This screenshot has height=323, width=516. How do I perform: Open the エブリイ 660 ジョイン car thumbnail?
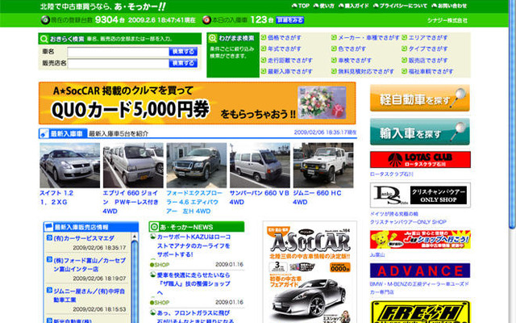point(133,165)
